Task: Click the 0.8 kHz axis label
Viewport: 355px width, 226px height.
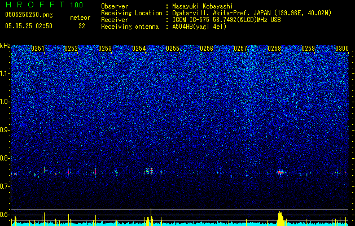Action: click(x=5, y=158)
